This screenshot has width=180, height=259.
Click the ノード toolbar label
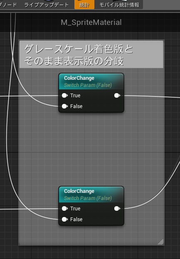click(x=8, y=5)
